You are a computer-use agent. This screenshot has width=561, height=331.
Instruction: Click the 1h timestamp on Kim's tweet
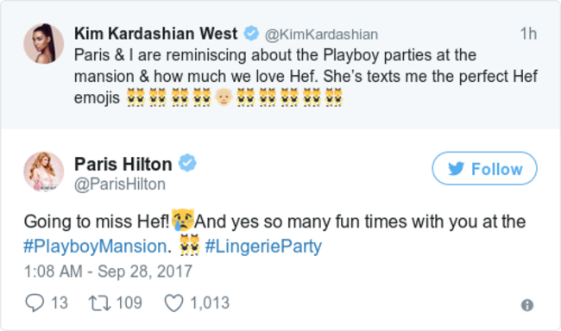tap(528, 34)
